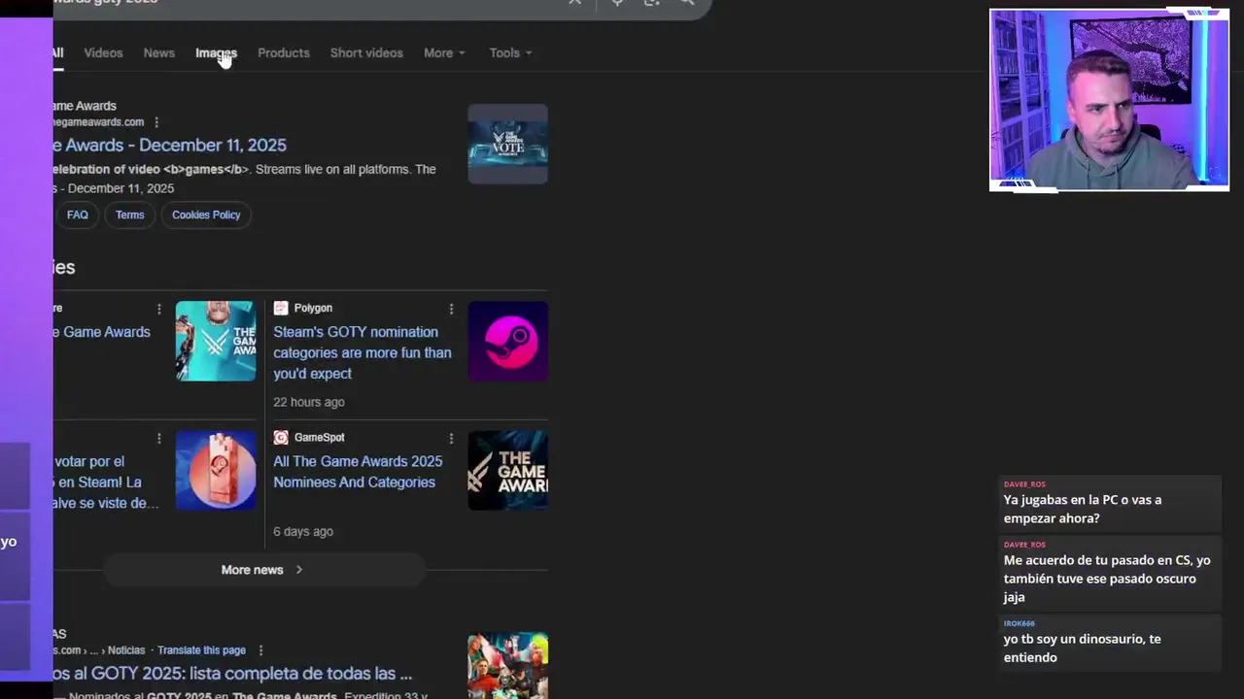Open Polygon's Steam GOTY nomination categories article
Screen dimensions: 1244x699
click(363, 352)
